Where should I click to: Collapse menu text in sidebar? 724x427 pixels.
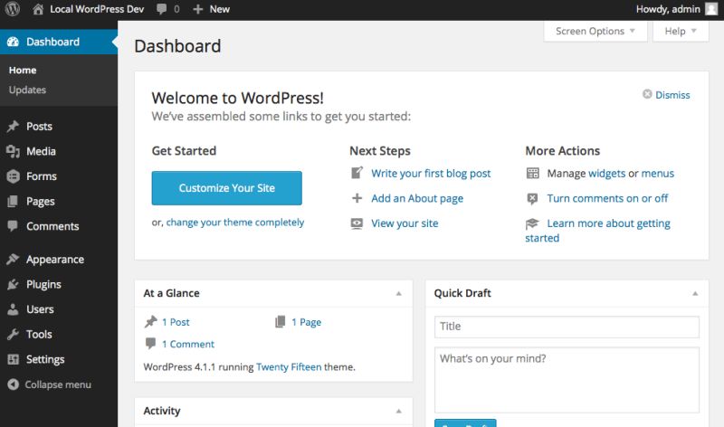(58, 384)
